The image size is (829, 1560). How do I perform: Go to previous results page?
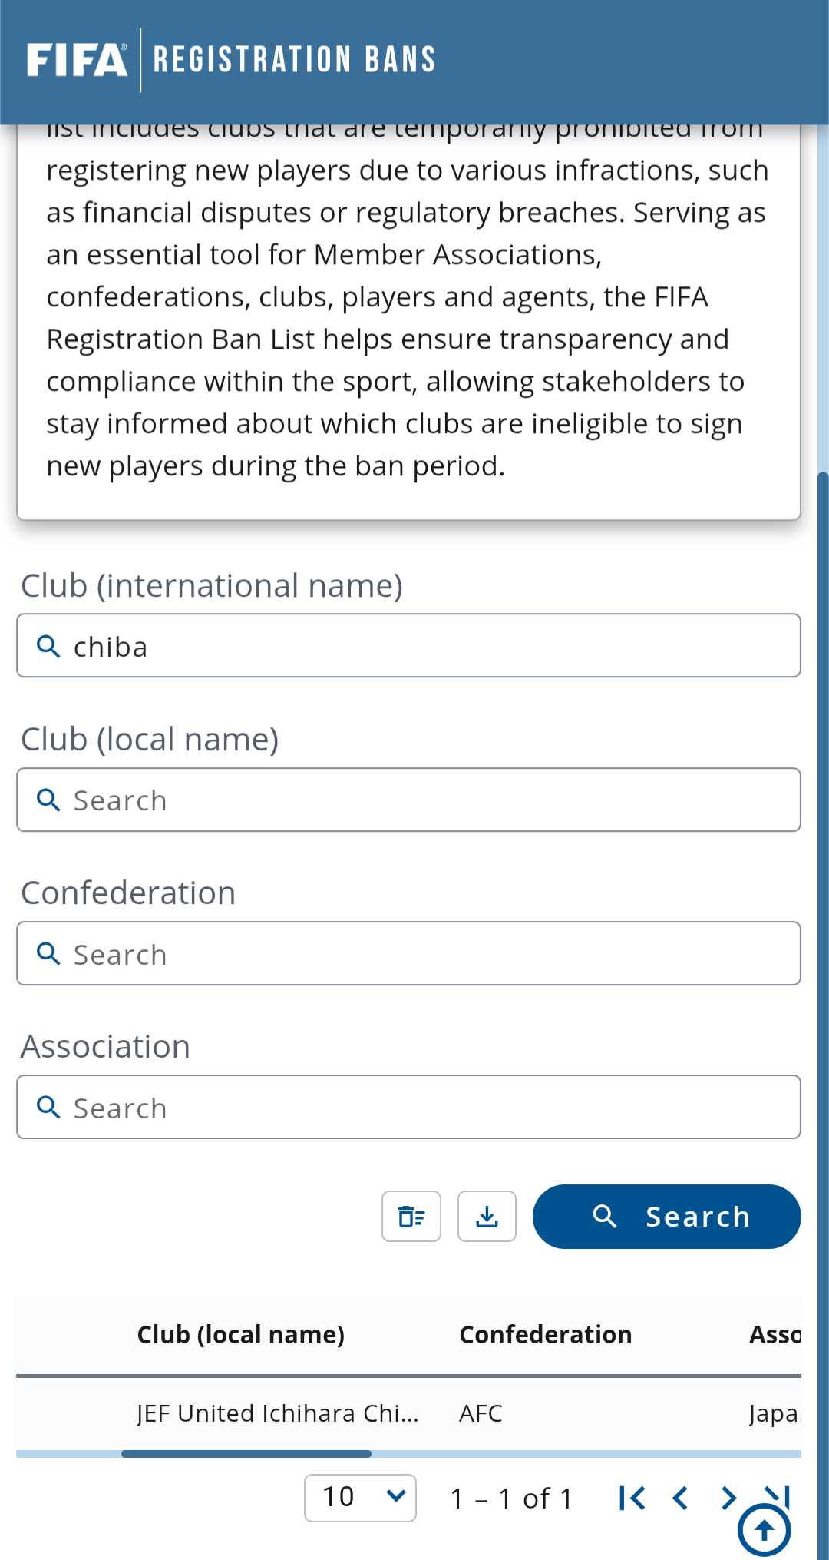tap(680, 1498)
